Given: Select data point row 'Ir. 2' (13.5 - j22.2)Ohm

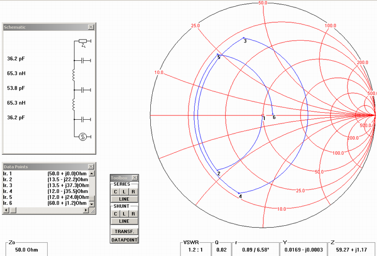Looking at the screenshot, I should pos(46,180).
